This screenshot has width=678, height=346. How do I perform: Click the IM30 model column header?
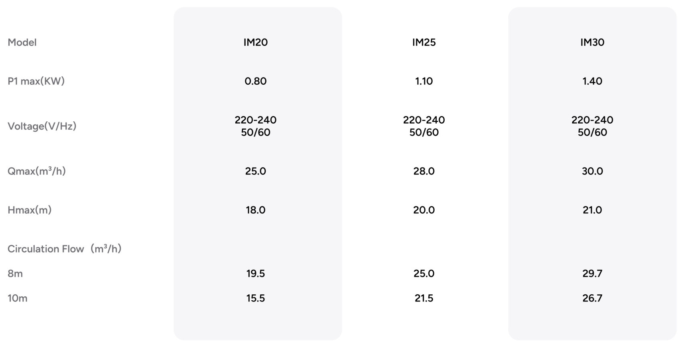pos(592,42)
